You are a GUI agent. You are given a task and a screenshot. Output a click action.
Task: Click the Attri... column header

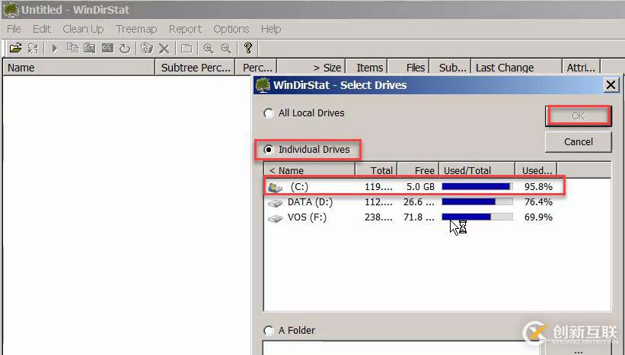coord(581,67)
